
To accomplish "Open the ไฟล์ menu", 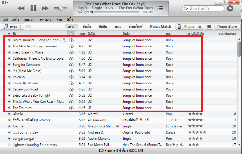I will pyautogui.click(x=5, y=19).
